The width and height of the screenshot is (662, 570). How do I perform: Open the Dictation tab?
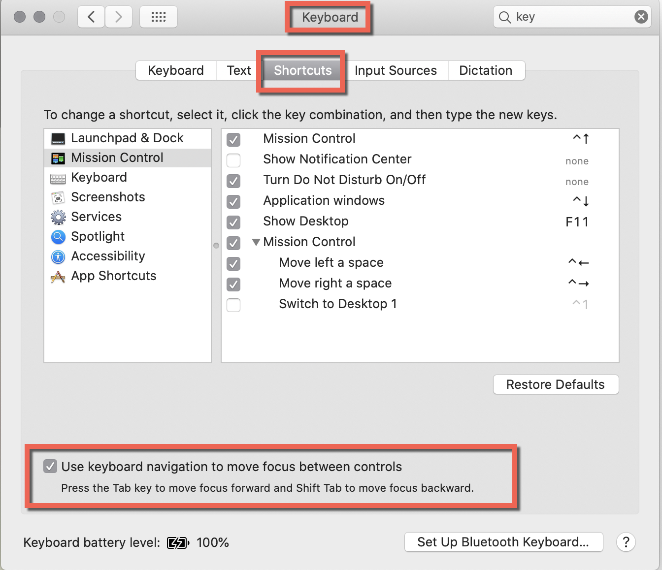click(486, 70)
